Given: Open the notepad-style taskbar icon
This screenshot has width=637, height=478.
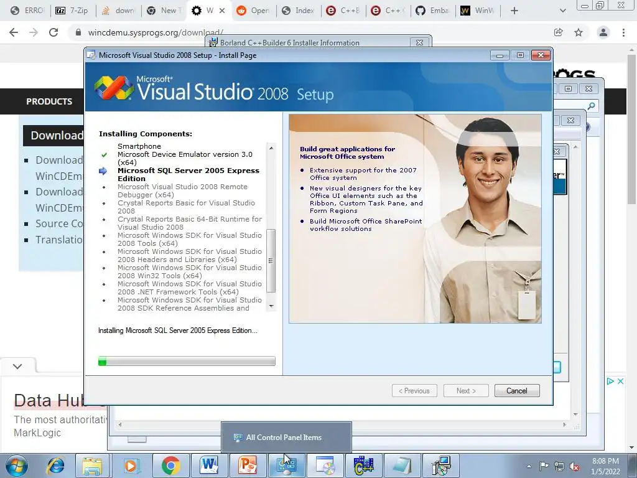Looking at the screenshot, I should pyautogui.click(x=402, y=466).
